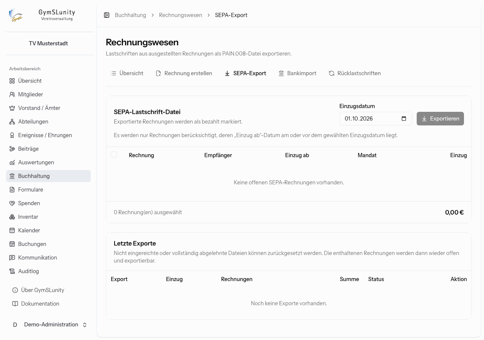
Task: Select the TV Musterstadt club name
Action: click(48, 43)
